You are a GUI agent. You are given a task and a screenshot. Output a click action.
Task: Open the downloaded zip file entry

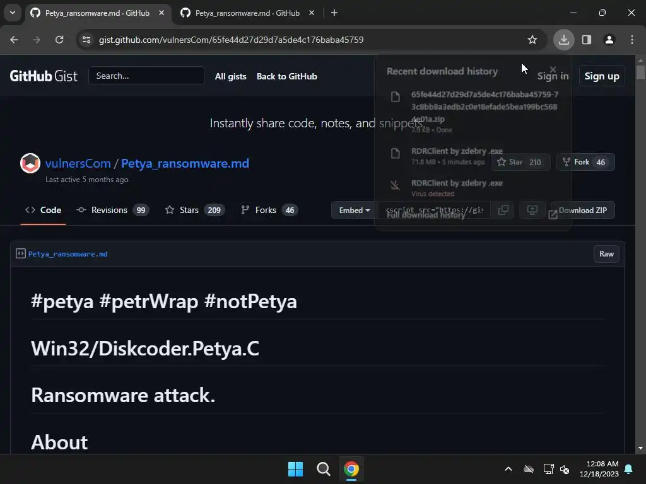point(473,112)
